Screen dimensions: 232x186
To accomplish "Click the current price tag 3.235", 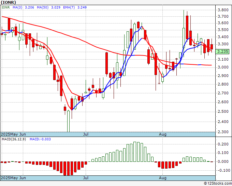I will [x=222, y=51].
